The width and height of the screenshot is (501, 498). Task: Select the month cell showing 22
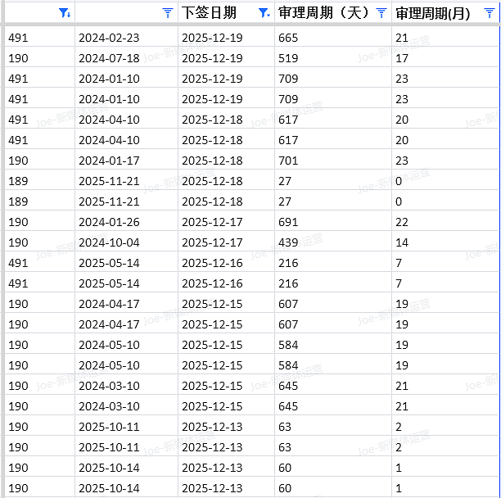445,222
